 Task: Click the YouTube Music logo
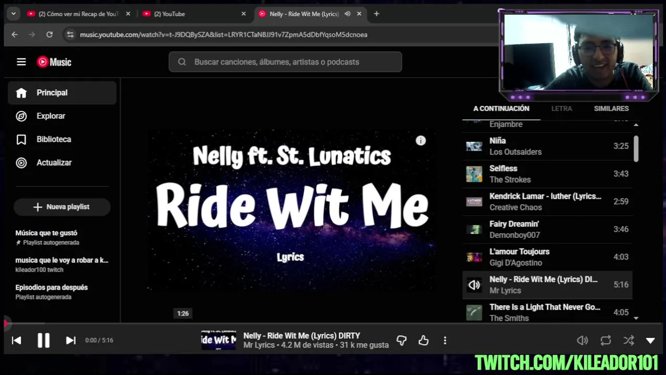54,62
